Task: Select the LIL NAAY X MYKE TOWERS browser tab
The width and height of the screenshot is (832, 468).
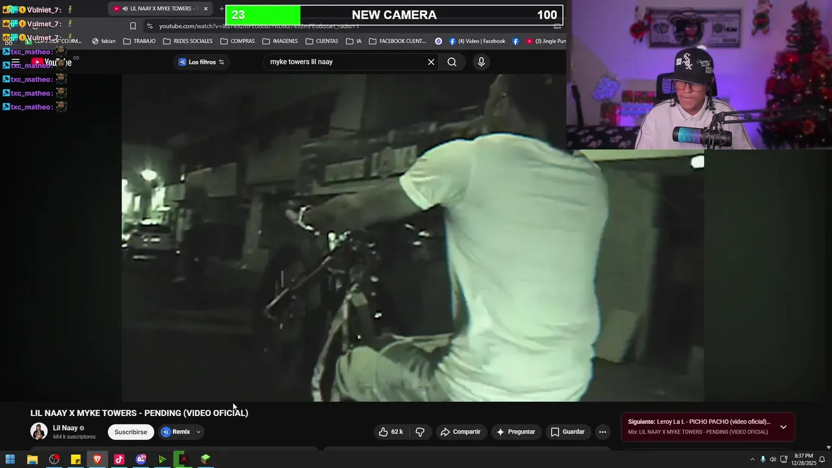Action: click(x=161, y=8)
